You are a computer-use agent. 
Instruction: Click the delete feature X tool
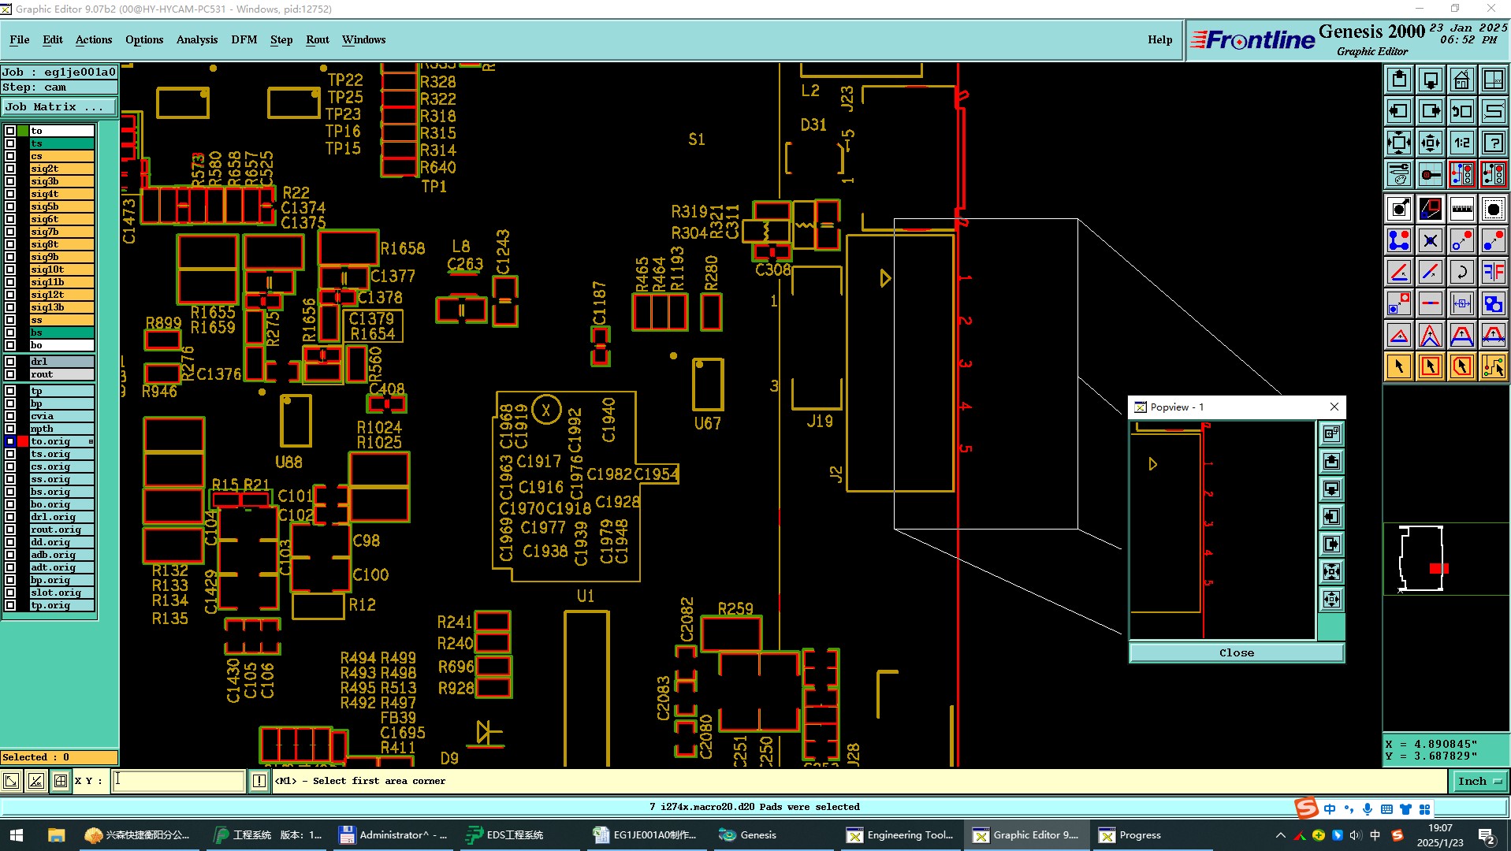(x=1430, y=240)
